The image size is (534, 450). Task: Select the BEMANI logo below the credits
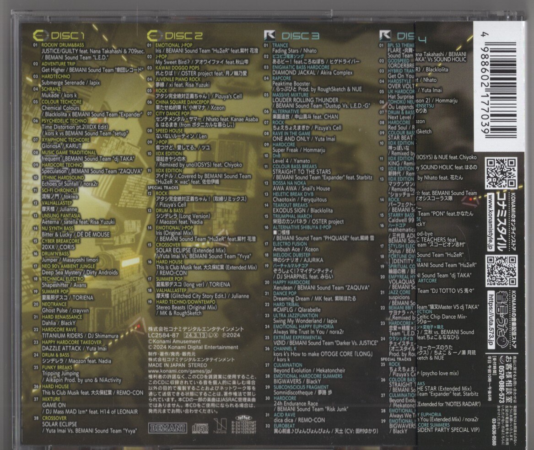167,428
